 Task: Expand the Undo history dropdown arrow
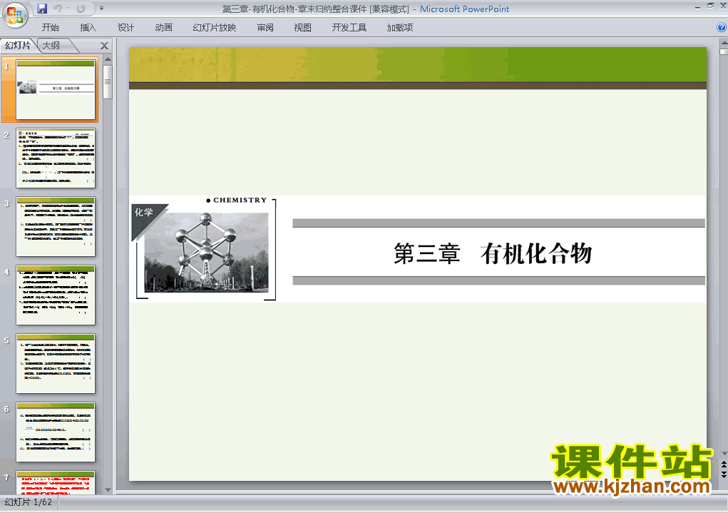68,9
